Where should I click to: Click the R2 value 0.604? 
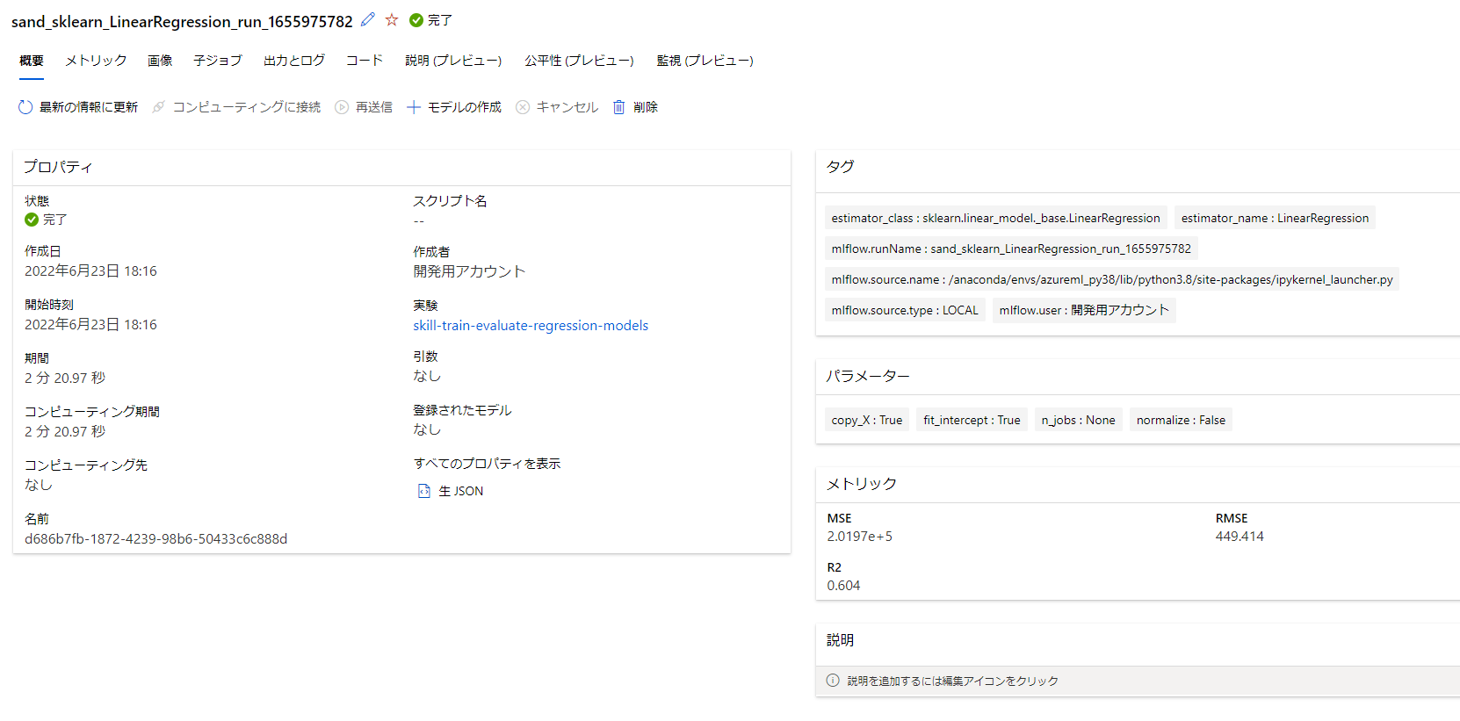click(843, 586)
